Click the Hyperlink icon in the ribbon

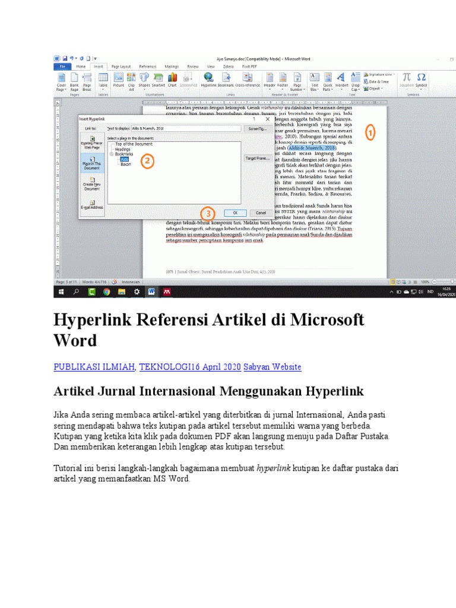(208, 79)
